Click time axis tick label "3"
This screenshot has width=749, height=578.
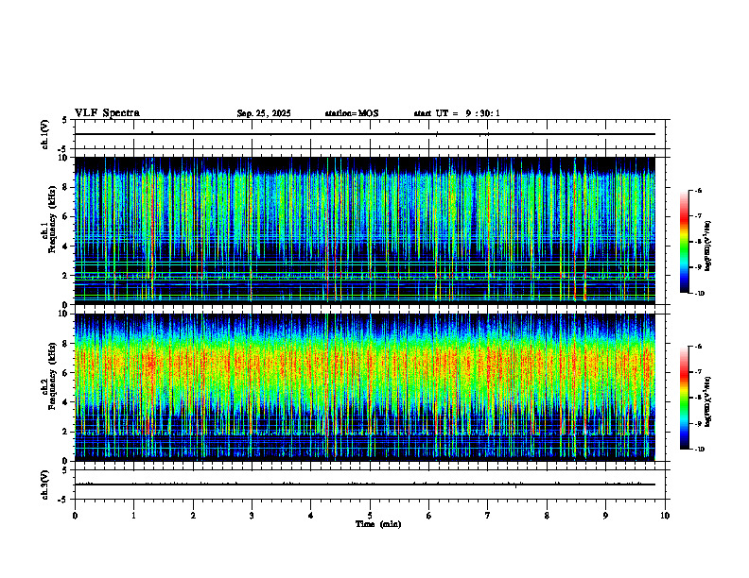(x=252, y=516)
